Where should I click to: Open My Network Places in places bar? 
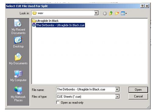click(18, 94)
